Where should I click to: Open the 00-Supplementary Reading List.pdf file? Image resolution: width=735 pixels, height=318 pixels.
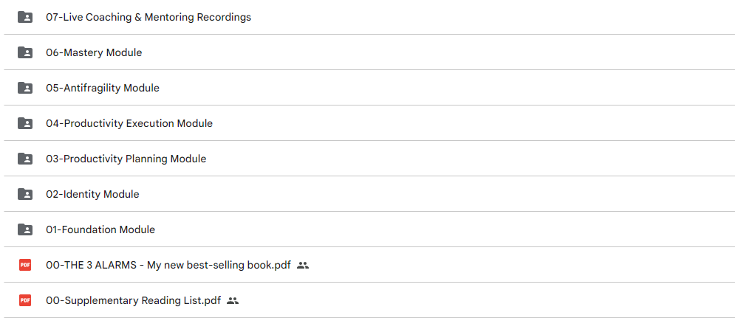tap(133, 301)
